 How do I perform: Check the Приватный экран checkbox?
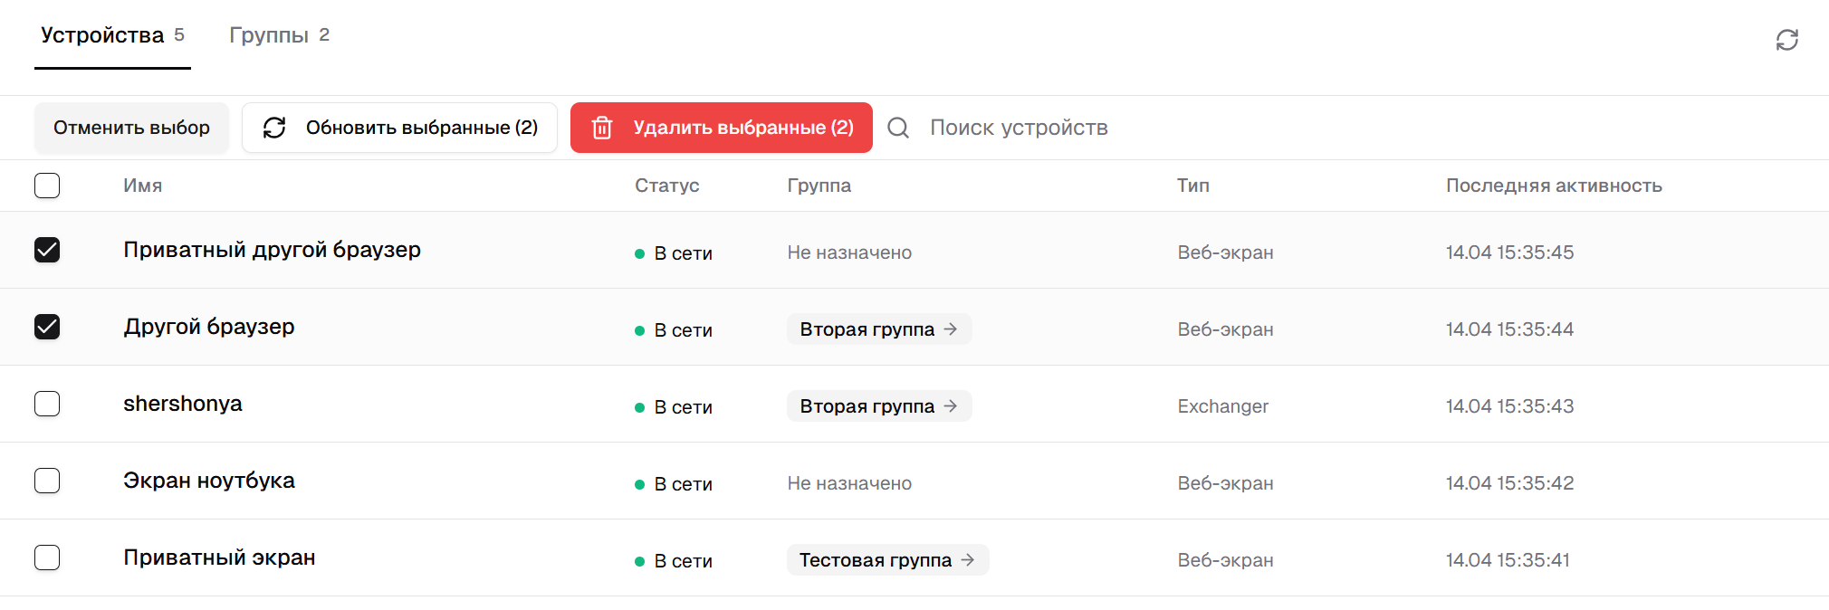click(x=47, y=558)
